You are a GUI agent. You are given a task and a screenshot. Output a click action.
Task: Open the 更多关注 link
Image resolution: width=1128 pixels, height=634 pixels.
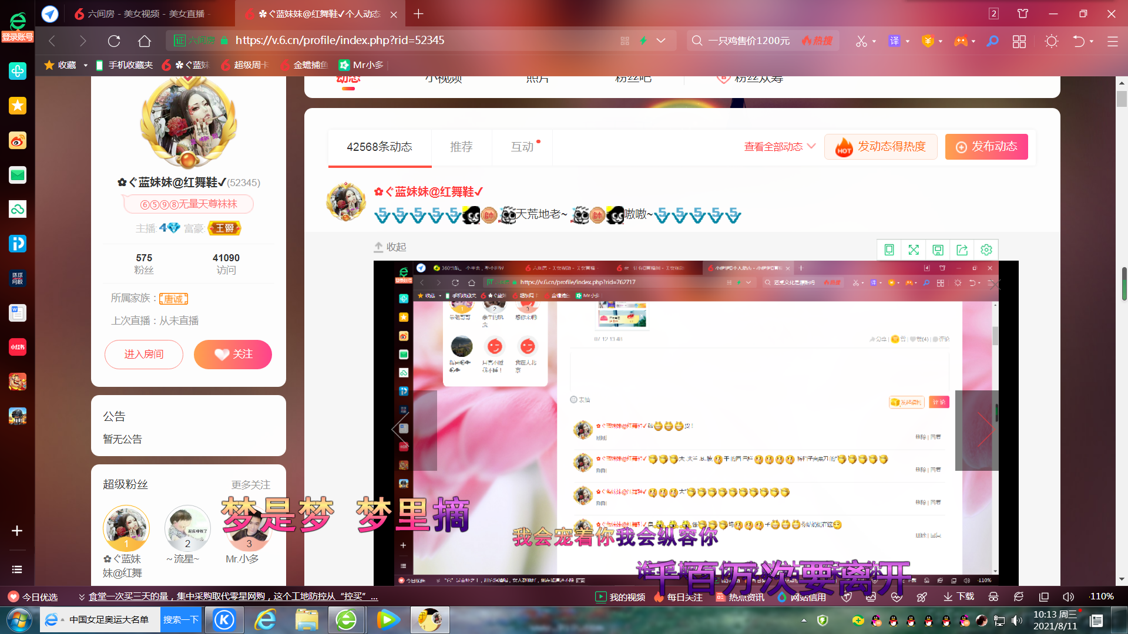pyautogui.click(x=251, y=485)
